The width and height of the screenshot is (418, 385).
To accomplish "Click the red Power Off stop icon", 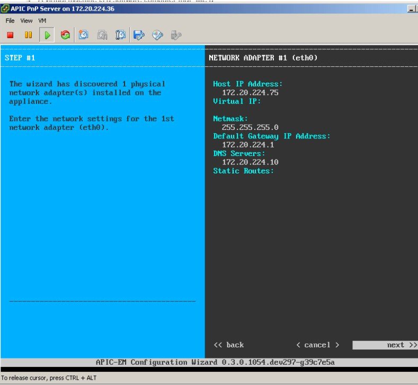I will [11, 35].
